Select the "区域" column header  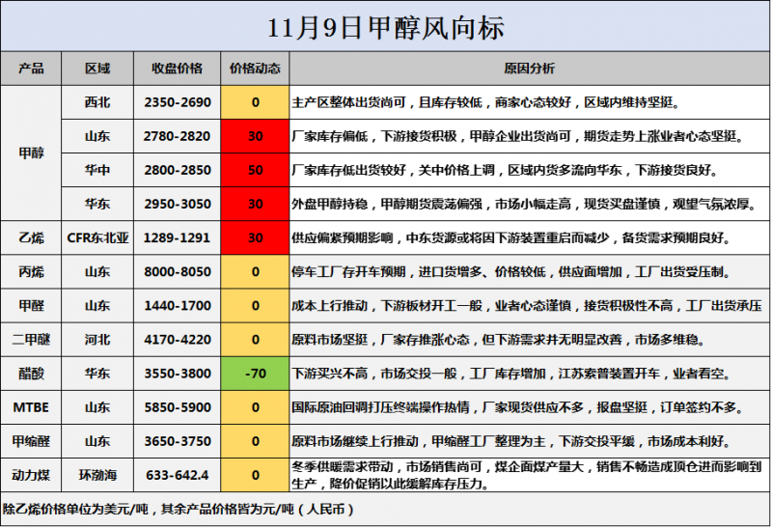[97, 69]
